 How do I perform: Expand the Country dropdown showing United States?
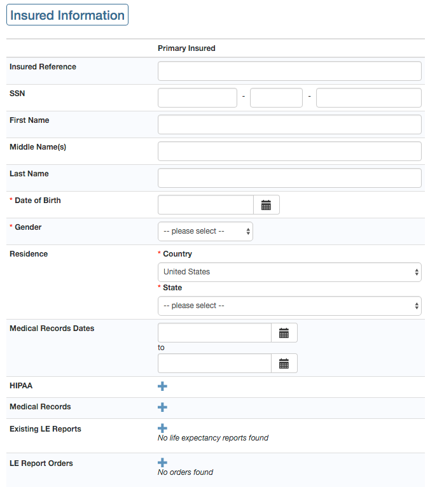pyautogui.click(x=289, y=272)
